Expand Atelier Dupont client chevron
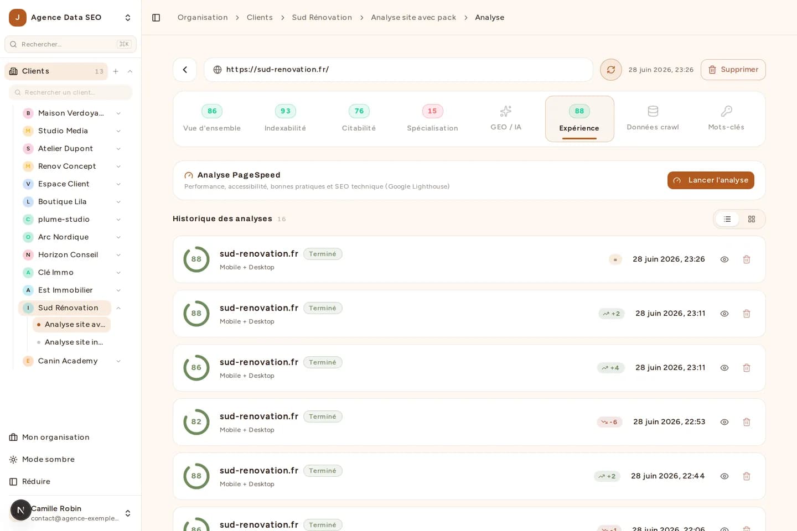The width and height of the screenshot is (797, 531). pyautogui.click(x=118, y=149)
